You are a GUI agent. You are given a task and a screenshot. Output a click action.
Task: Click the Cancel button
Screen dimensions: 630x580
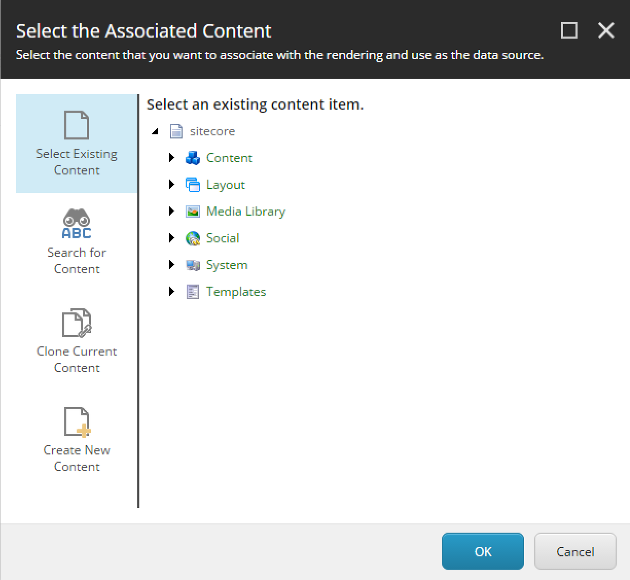click(575, 551)
